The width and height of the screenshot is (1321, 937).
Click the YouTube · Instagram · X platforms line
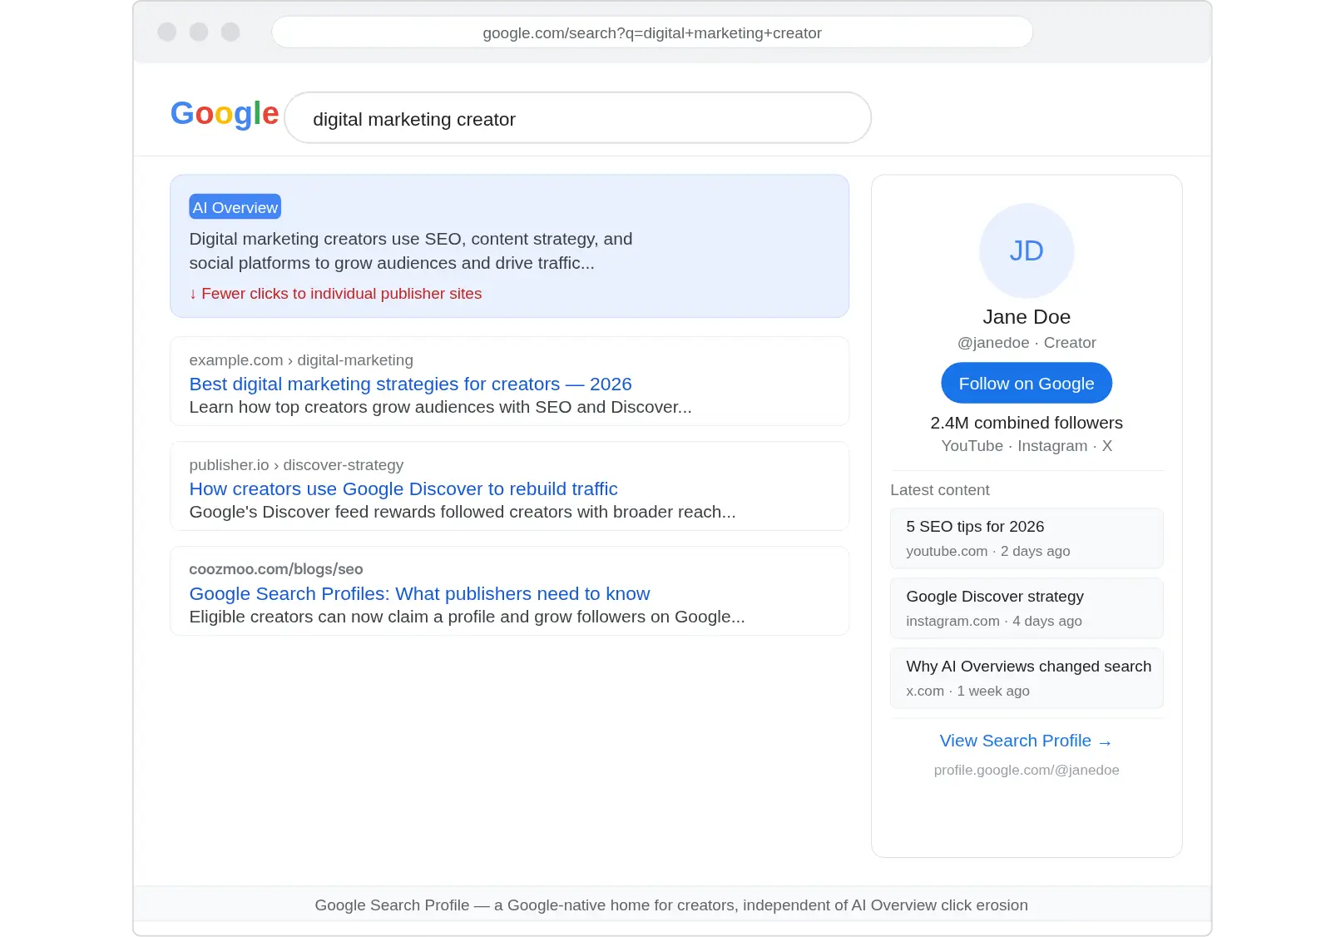click(1027, 446)
